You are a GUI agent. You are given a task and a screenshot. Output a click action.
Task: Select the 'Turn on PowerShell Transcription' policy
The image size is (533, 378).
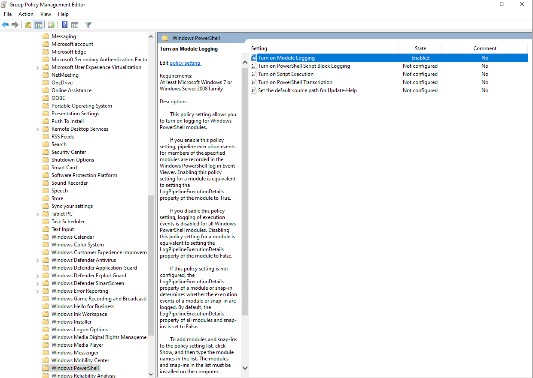point(295,82)
